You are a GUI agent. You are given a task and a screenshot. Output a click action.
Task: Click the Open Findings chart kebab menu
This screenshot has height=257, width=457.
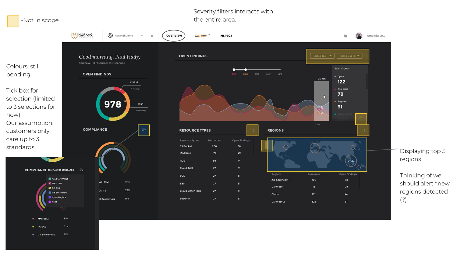click(367, 56)
